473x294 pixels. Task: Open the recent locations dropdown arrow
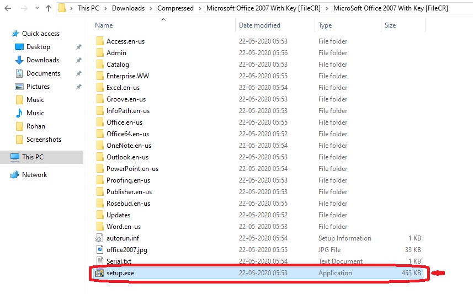tap(37, 8)
